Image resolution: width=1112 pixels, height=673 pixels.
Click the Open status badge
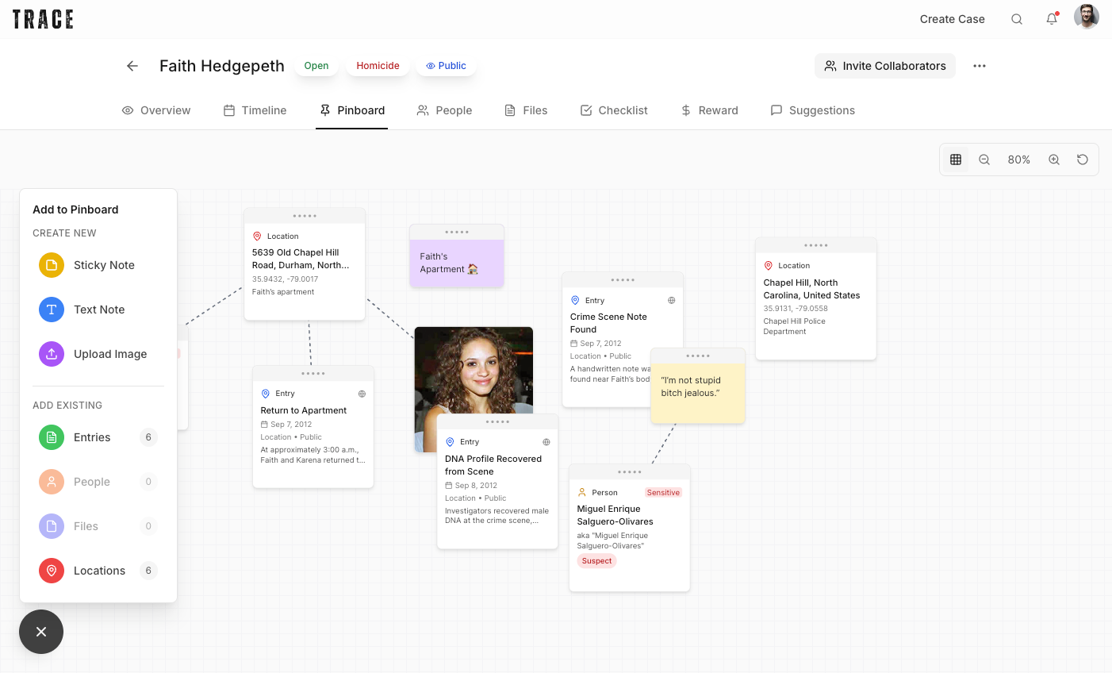316,66
